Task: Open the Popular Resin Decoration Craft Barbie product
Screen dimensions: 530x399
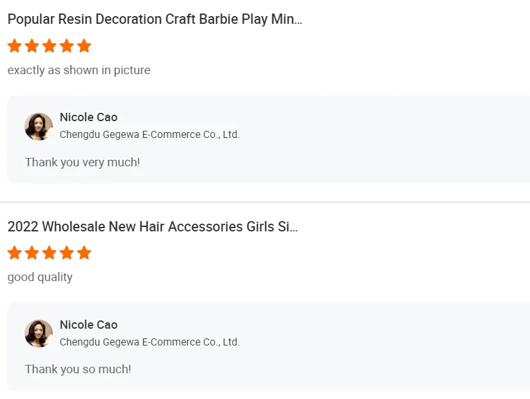Action: (155, 19)
